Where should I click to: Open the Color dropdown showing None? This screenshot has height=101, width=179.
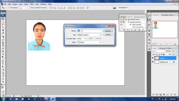pos(89,42)
